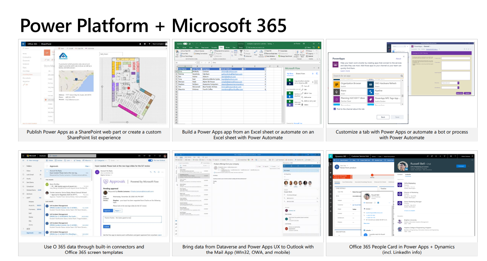Open the Review tab in Excel ribbon
The width and height of the screenshot is (487, 261).
[228, 47]
